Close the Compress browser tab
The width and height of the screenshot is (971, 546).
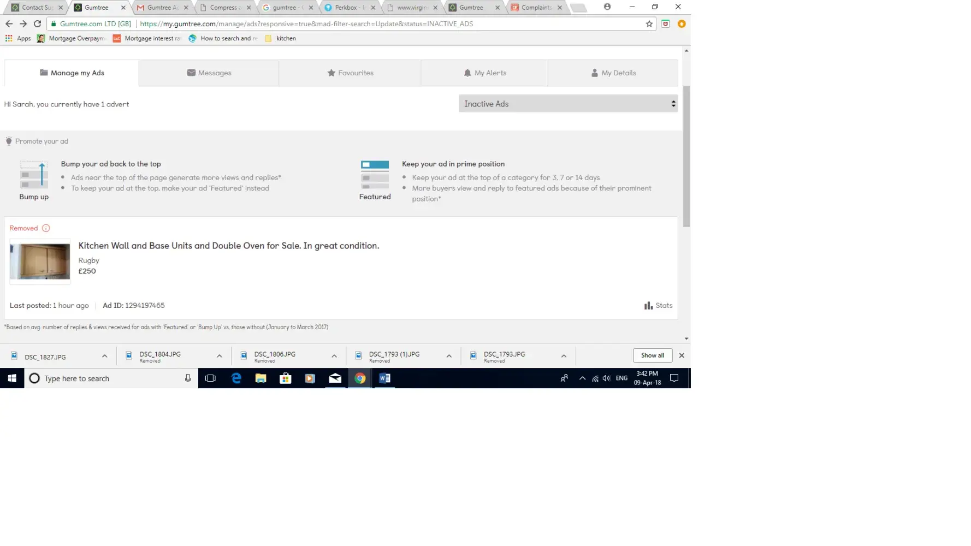click(x=249, y=8)
